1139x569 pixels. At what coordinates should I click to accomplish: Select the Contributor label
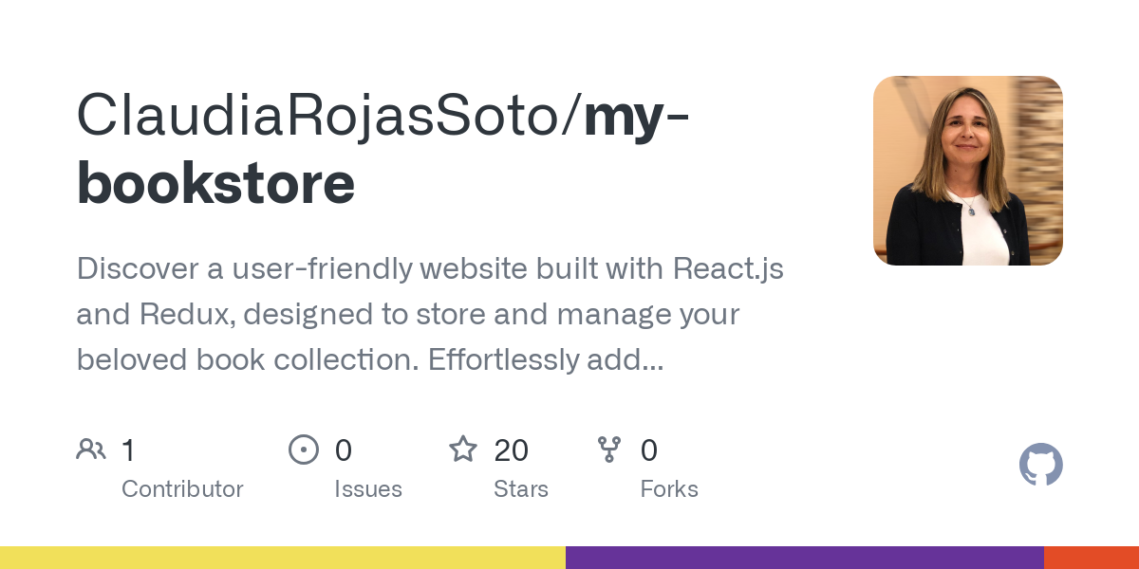pos(182,489)
